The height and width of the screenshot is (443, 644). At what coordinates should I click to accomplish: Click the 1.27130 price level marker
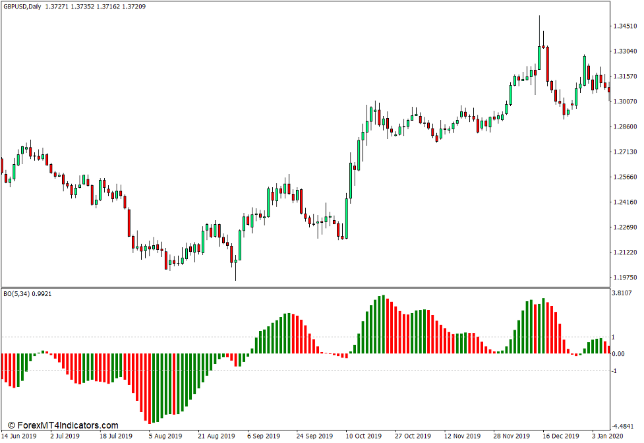tap(624, 150)
